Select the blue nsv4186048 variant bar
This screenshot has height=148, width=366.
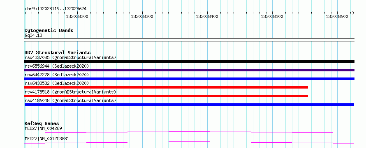tap(189, 105)
